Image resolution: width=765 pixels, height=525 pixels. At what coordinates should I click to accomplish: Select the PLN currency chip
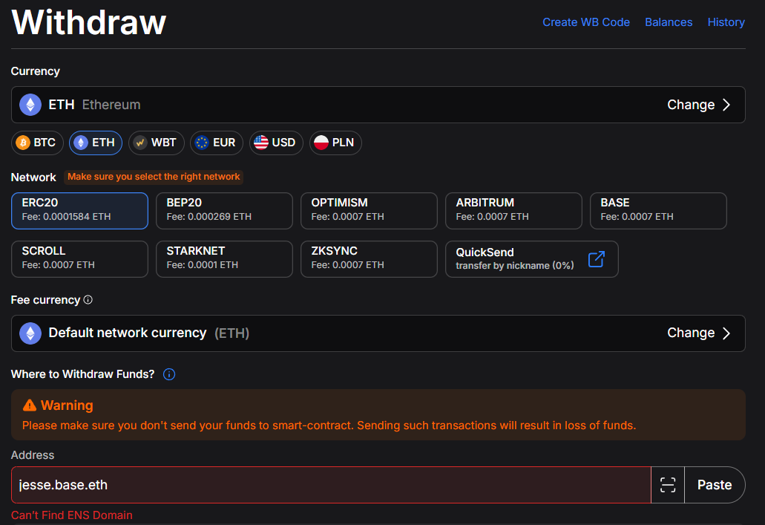[335, 143]
